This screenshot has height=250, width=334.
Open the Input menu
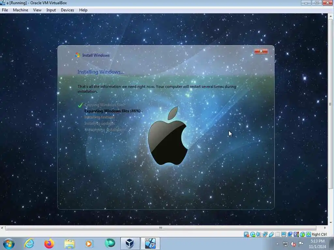(x=51, y=10)
